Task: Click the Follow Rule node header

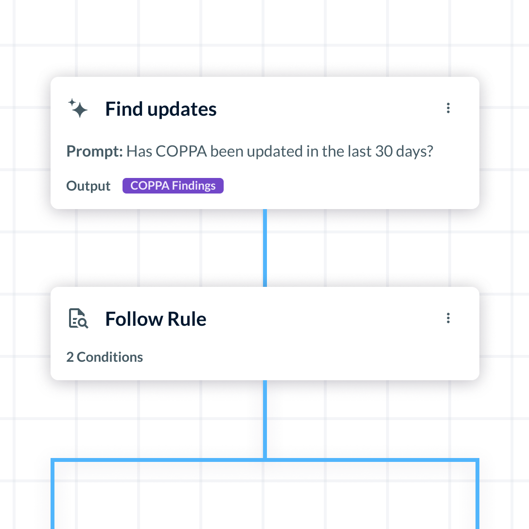Action: [156, 318]
